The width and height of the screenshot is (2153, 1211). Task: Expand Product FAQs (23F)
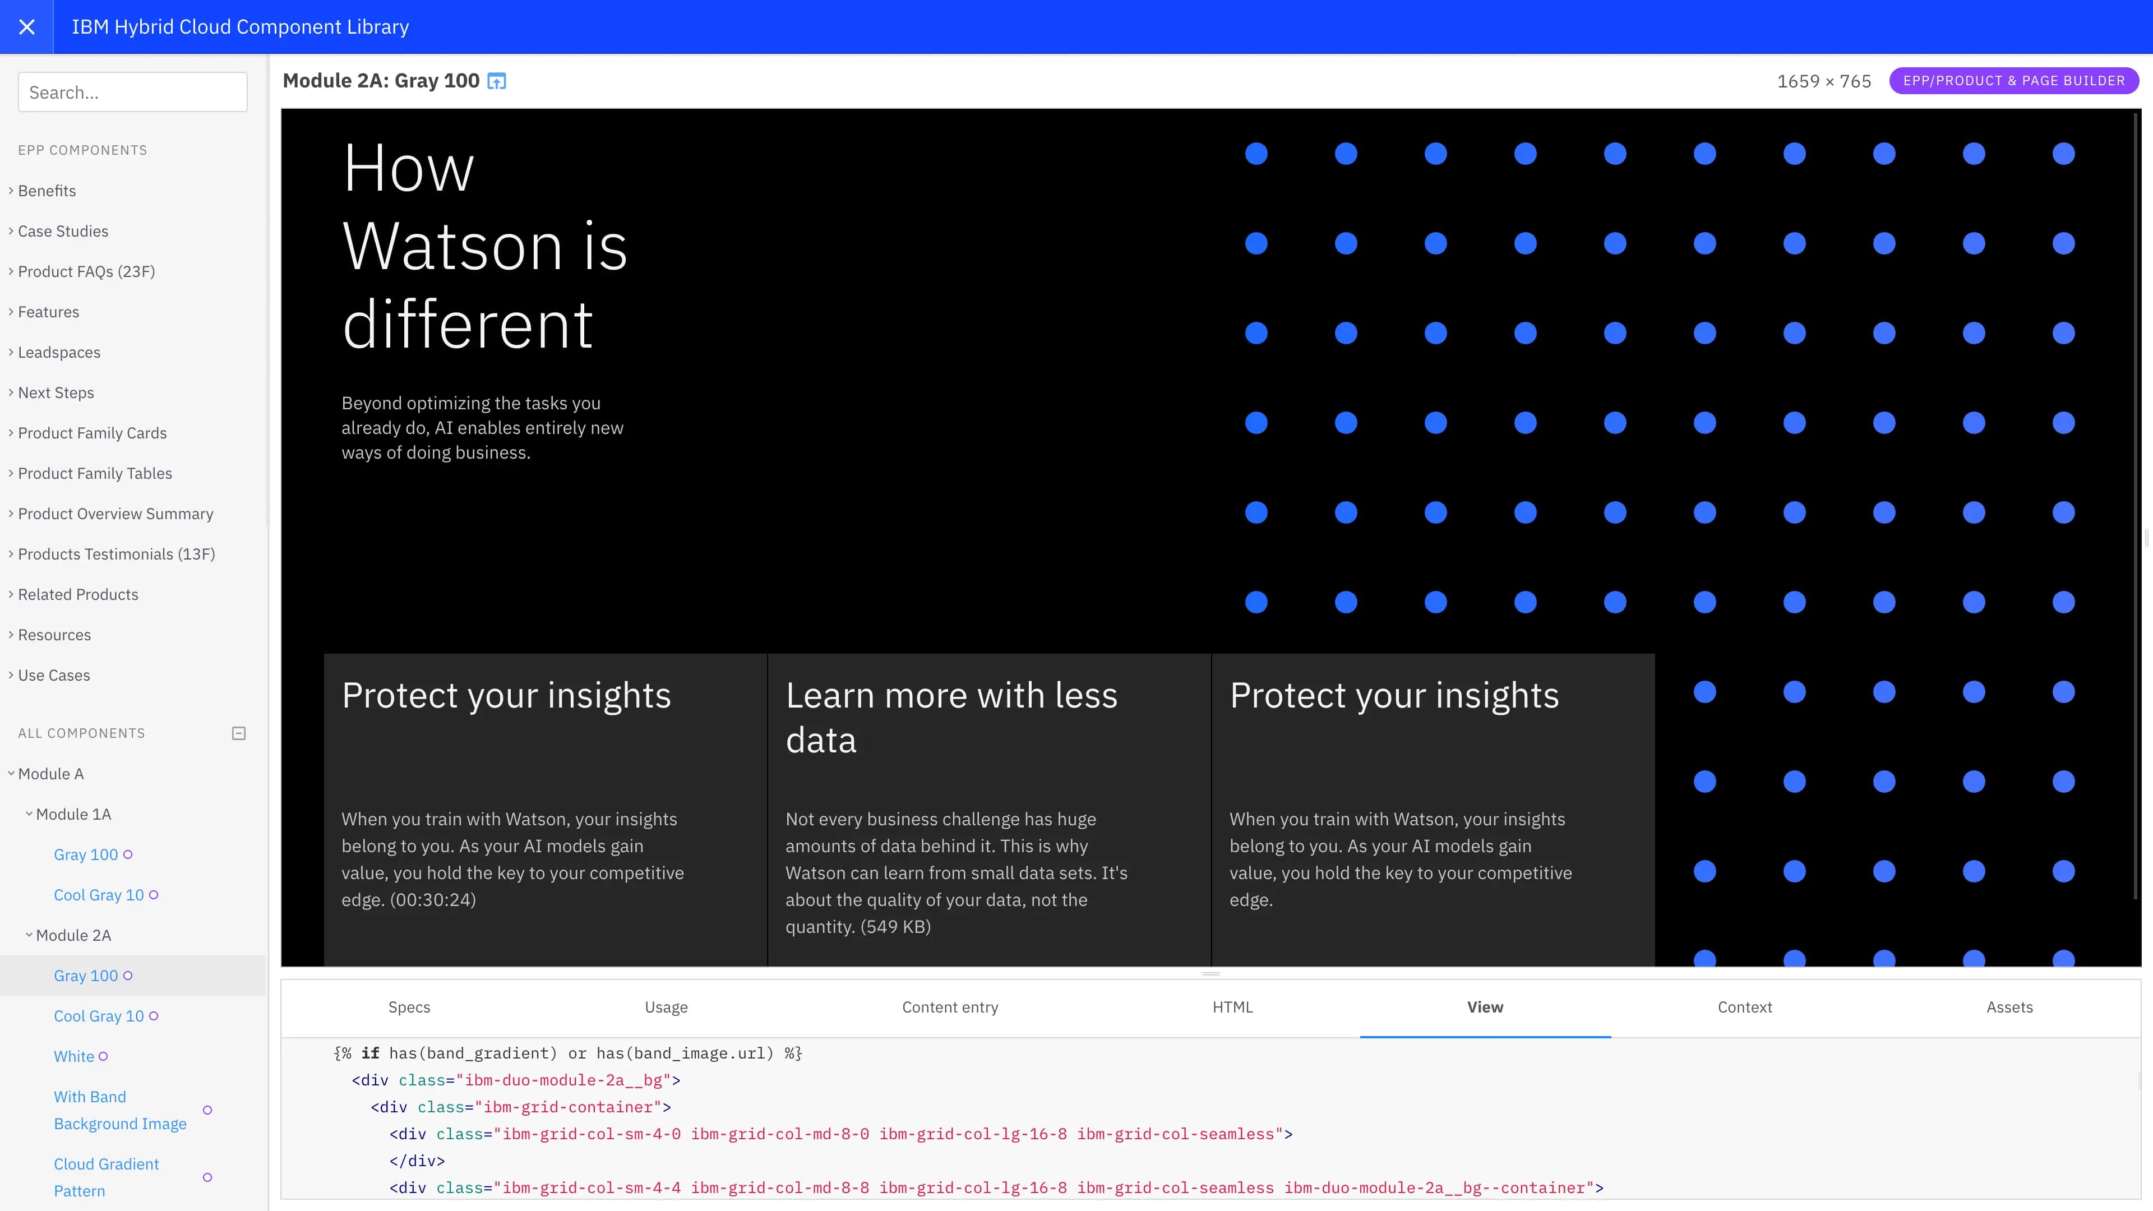click(86, 271)
